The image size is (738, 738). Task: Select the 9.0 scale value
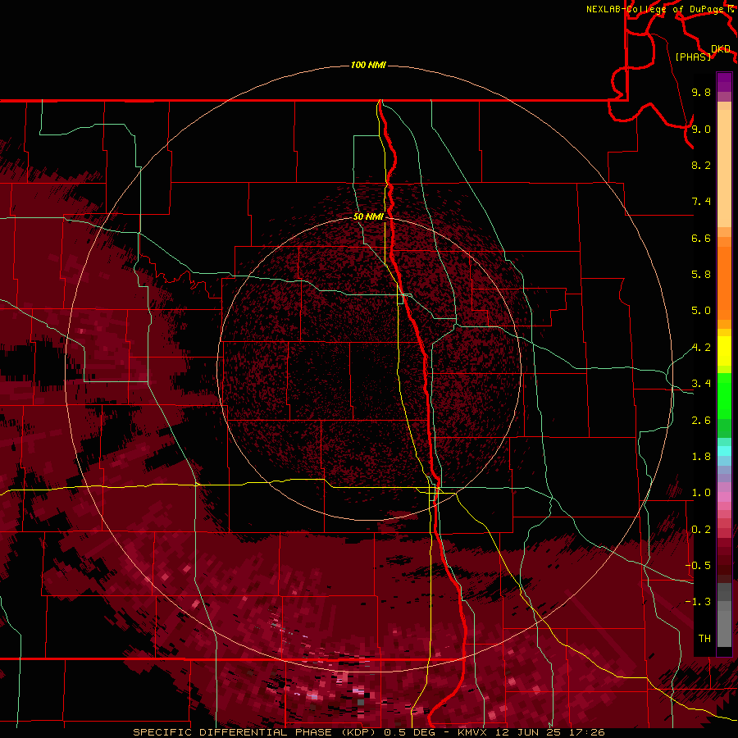[x=701, y=129]
